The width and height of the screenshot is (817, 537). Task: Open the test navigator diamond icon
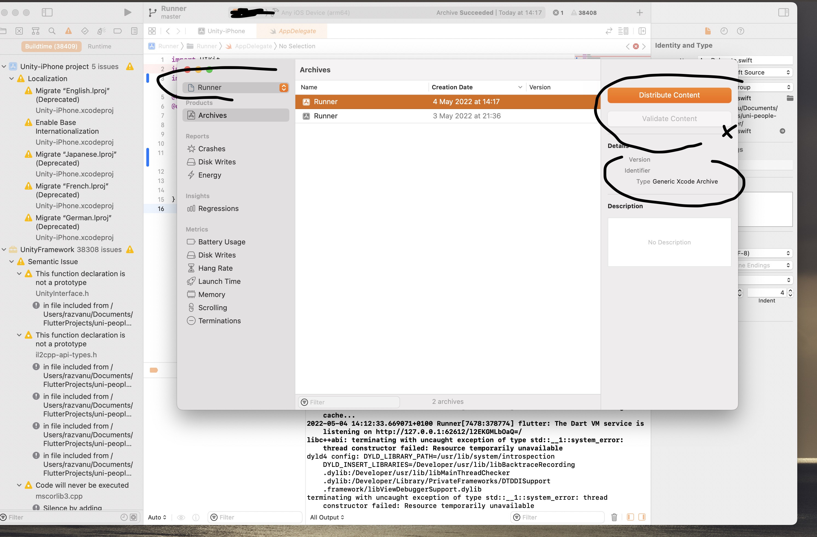85,31
